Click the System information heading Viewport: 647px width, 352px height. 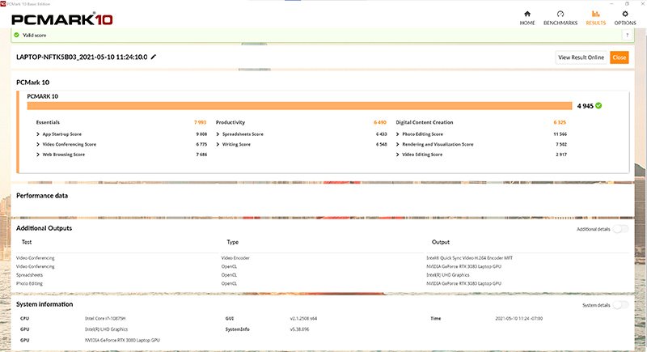click(44, 304)
